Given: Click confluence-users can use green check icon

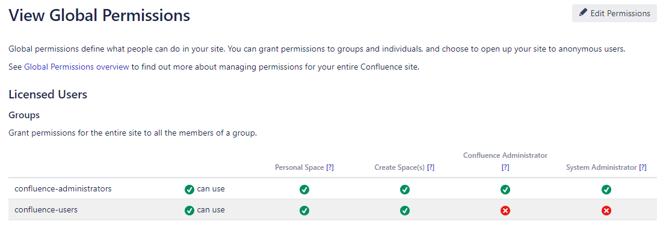Looking at the screenshot, I should [x=190, y=210].
